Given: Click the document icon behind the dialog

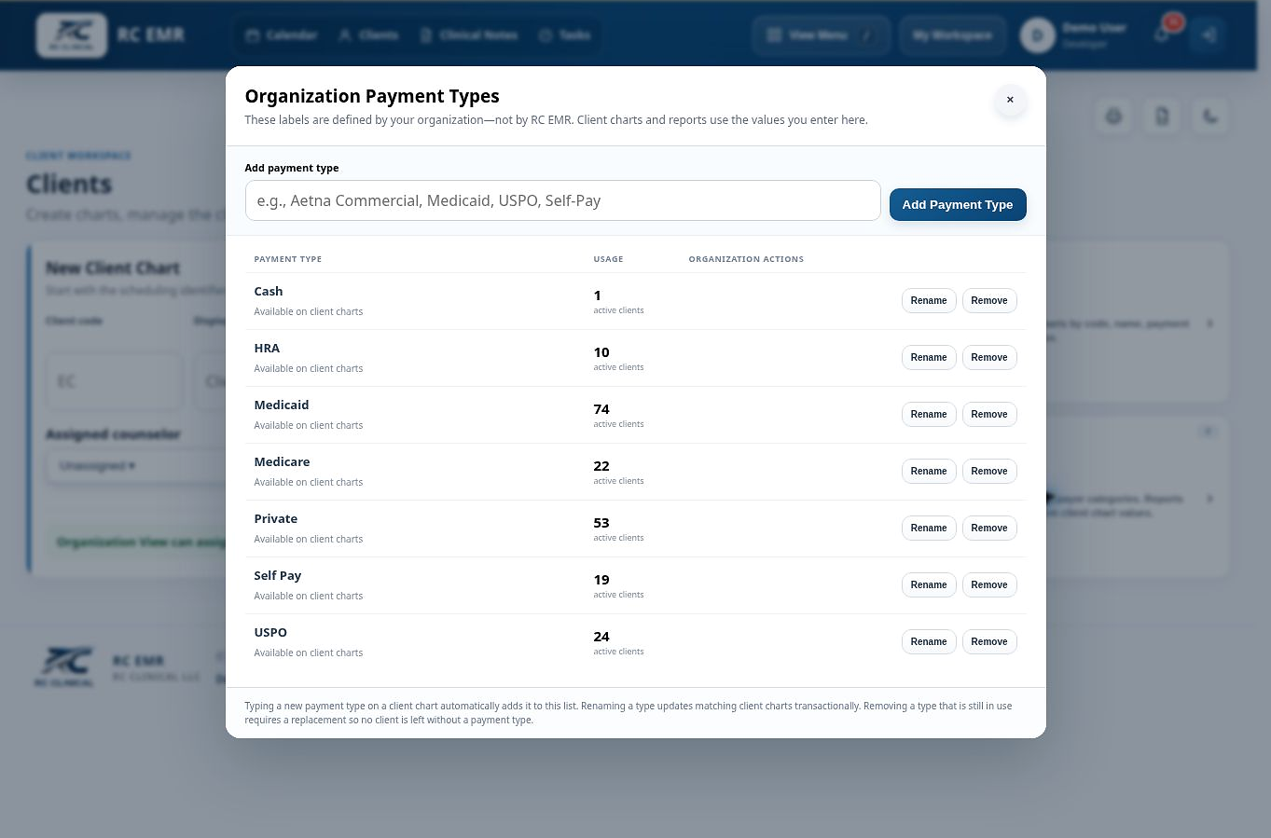Looking at the screenshot, I should coord(1162,117).
